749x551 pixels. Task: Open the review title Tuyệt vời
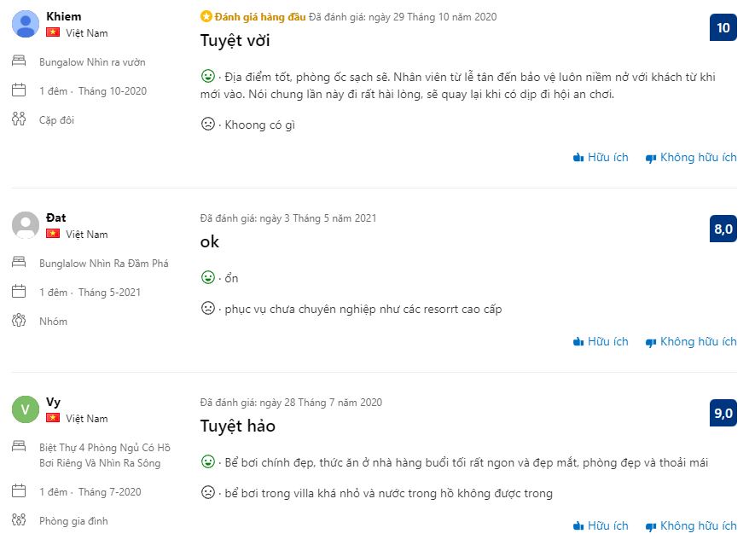[235, 41]
